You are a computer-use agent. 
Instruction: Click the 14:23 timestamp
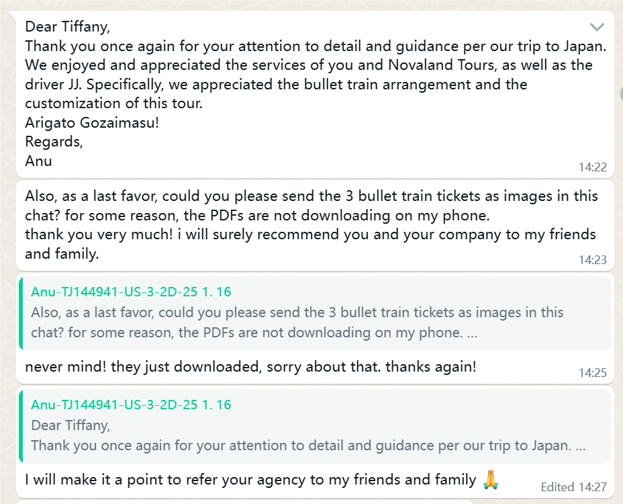pyautogui.click(x=592, y=260)
